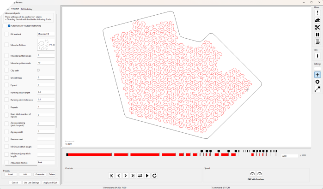Image resolution: width=323 pixels, height=189 pixels.
Task: Play the stitch simulation
Action: click(147, 176)
